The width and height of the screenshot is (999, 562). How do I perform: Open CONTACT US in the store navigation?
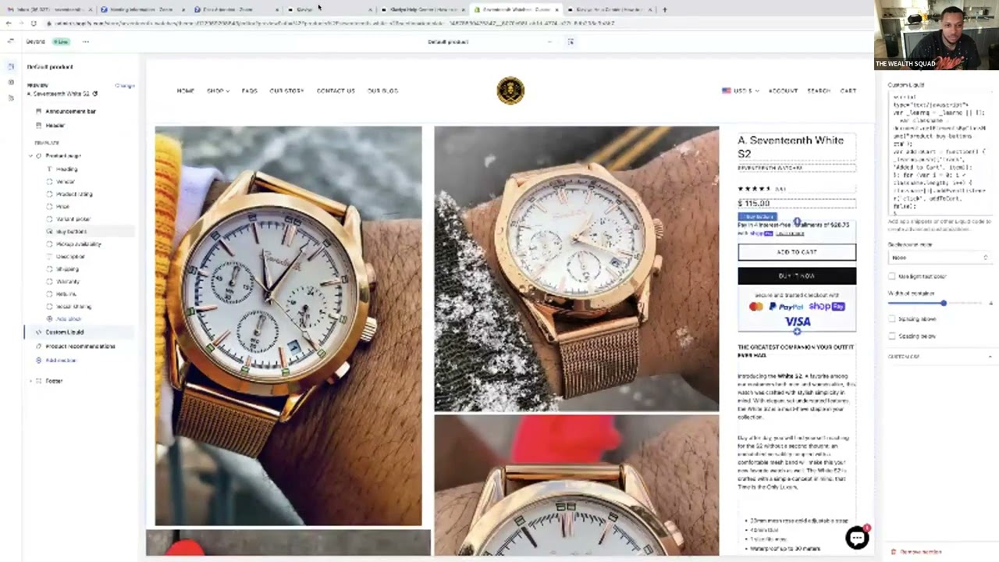(336, 91)
